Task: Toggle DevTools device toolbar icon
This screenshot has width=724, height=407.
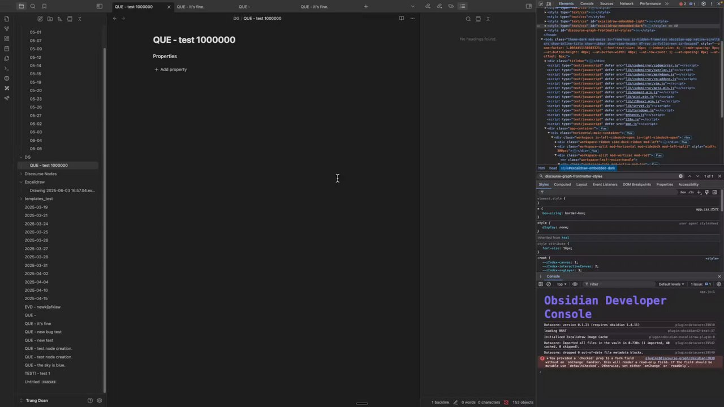Action: tap(549, 3)
